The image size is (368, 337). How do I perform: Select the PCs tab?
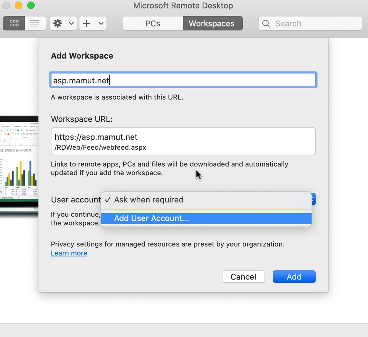153,23
